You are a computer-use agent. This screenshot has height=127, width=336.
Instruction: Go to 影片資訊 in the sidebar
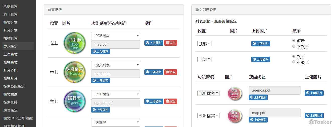point(11,70)
